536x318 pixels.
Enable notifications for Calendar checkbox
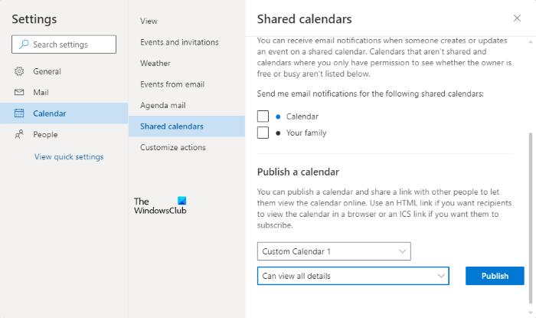(263, 116)
